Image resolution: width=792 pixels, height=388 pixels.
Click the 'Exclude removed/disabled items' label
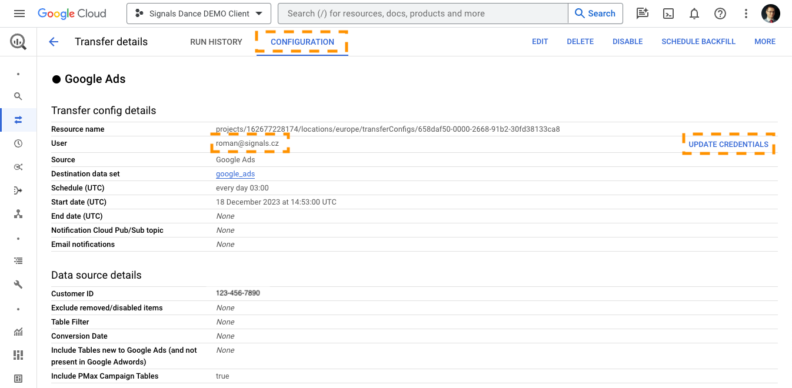pyautogui.click(x=107, y=308)
